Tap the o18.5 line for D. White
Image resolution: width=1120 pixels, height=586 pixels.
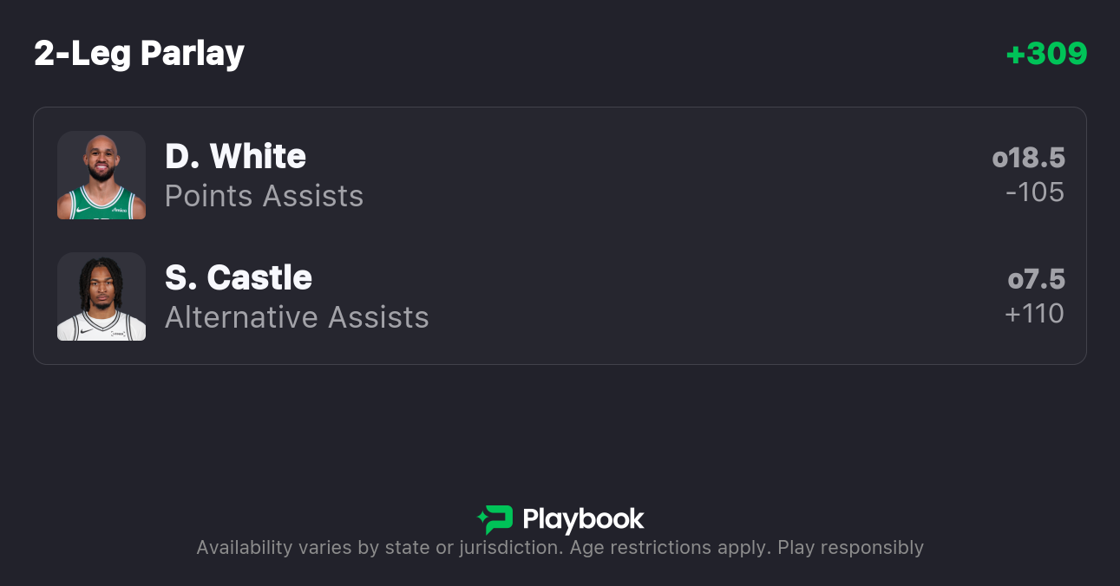(x=1028, y=158)
